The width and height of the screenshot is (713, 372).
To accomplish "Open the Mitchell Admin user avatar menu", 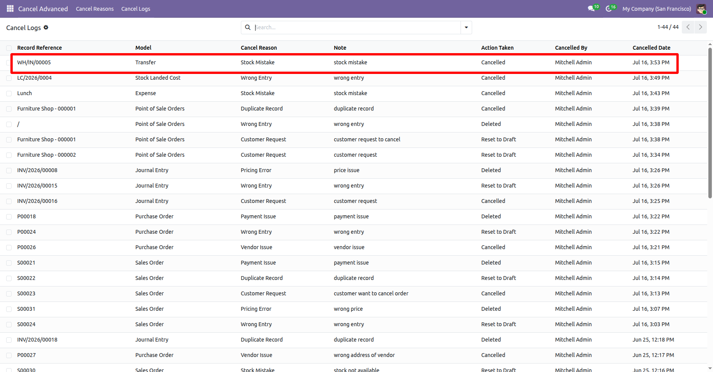I will (x=701, y=9).
